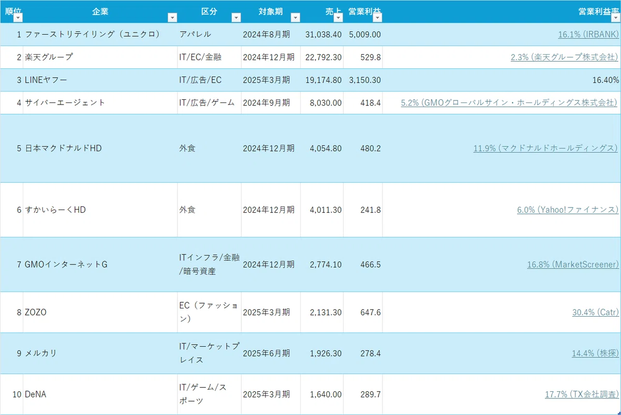Click the 5.2% GMOグローバルサイン link

coord(510,103)
